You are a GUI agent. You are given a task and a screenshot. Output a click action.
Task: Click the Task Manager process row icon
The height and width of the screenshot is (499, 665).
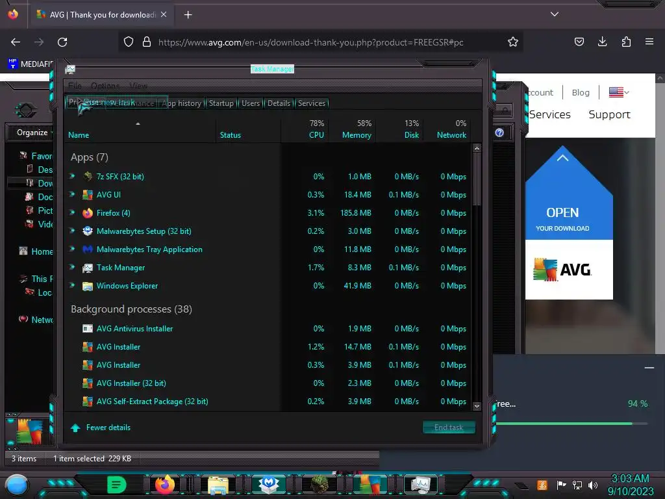tap(88, 268)
